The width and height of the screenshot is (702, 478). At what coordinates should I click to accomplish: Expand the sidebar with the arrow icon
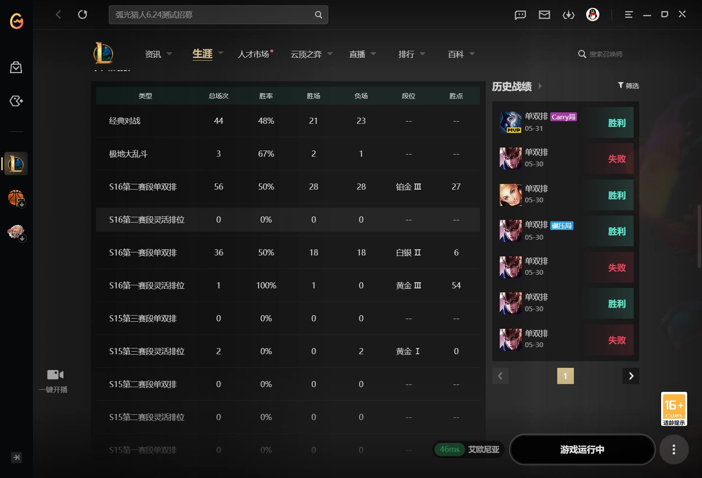[x=16, y=457]
